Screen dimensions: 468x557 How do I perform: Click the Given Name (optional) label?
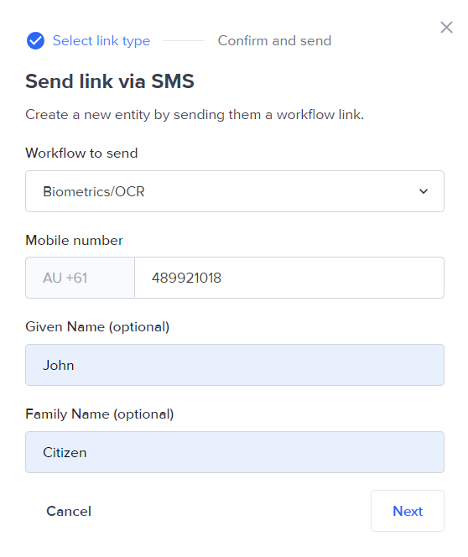[97, 327]
